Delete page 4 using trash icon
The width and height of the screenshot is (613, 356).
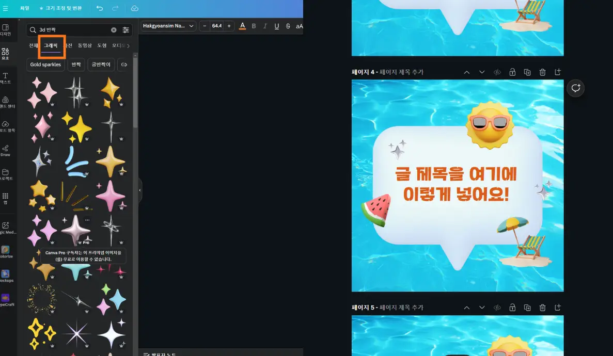tap(542, 72)
